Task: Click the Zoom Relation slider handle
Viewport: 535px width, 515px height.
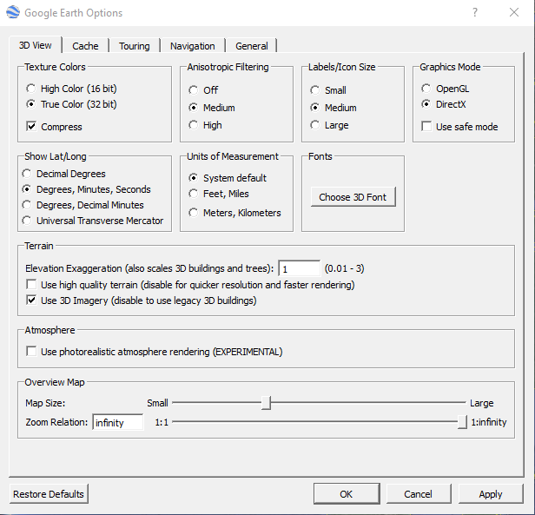Action: [x=462, y=422]
